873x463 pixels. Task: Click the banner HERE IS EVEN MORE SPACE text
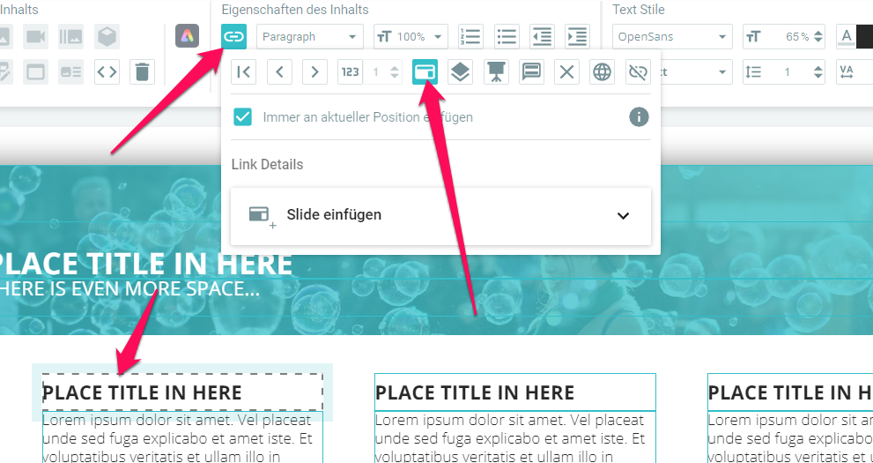point(129,288)
